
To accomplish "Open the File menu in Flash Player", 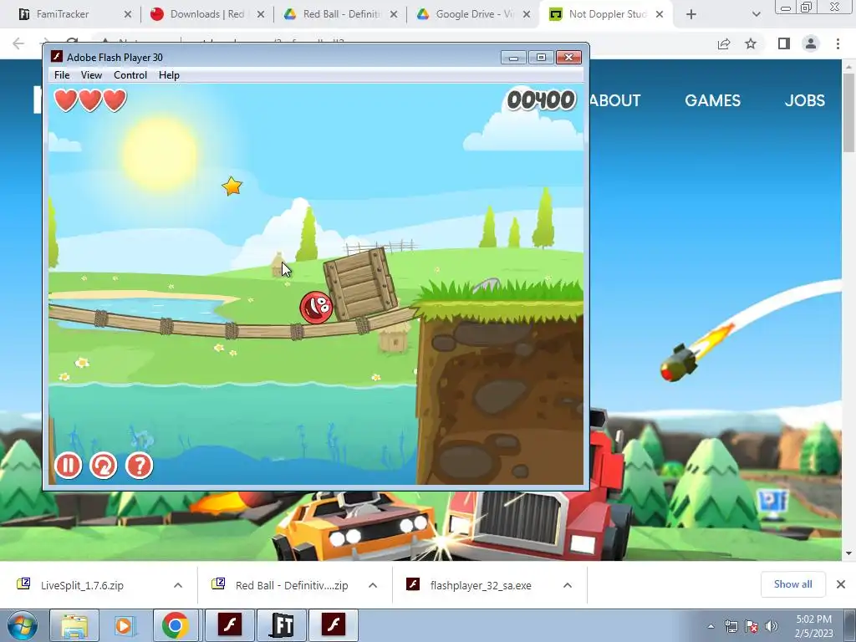I will pos(62,75).
